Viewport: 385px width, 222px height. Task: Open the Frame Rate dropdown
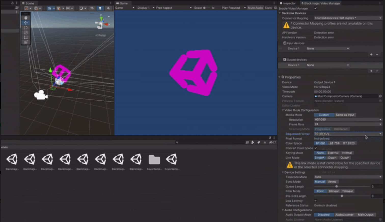click(x=348, y=124)
